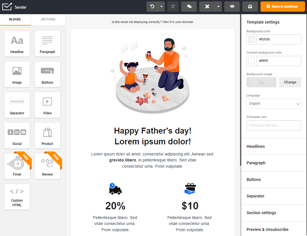Switch to the BLOCKS tab
This screenshot has height=236, width=307.
(15, 19)
